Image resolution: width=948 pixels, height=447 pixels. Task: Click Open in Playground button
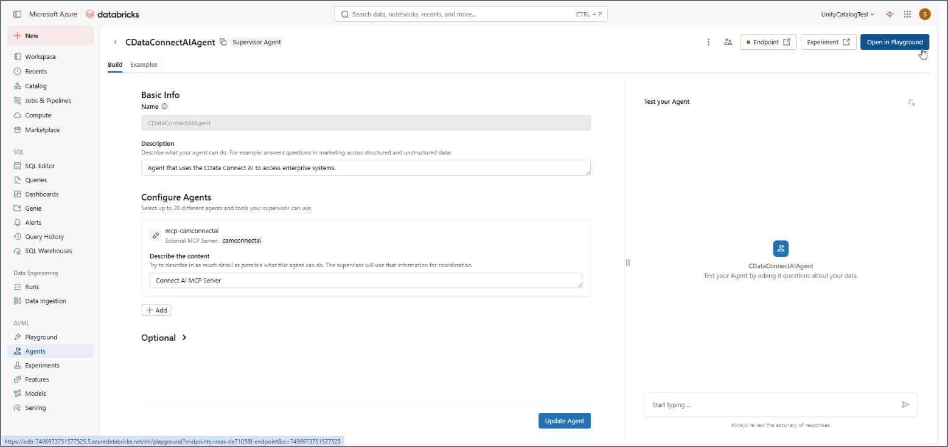[894, 42]
